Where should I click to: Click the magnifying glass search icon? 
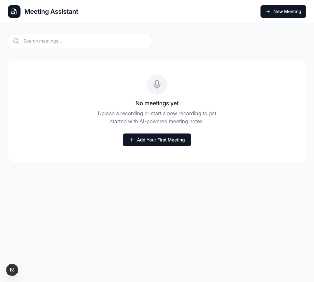point(16,41)
